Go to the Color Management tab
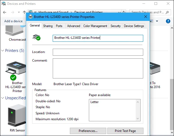Viewport: 174px width, 136px height. coord(95,26)
